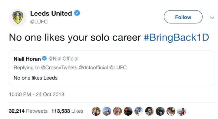Open the third liker's avatar
Image resolution: width=218 pixels, height=119 pixels.
coord(117,111)
